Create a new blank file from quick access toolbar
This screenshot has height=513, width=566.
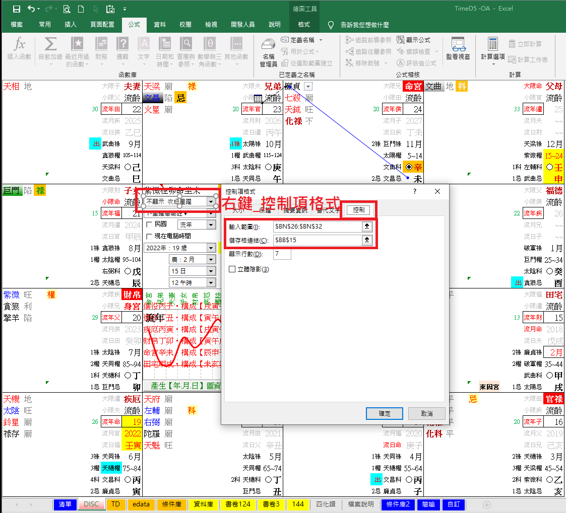tap(81, 9)
